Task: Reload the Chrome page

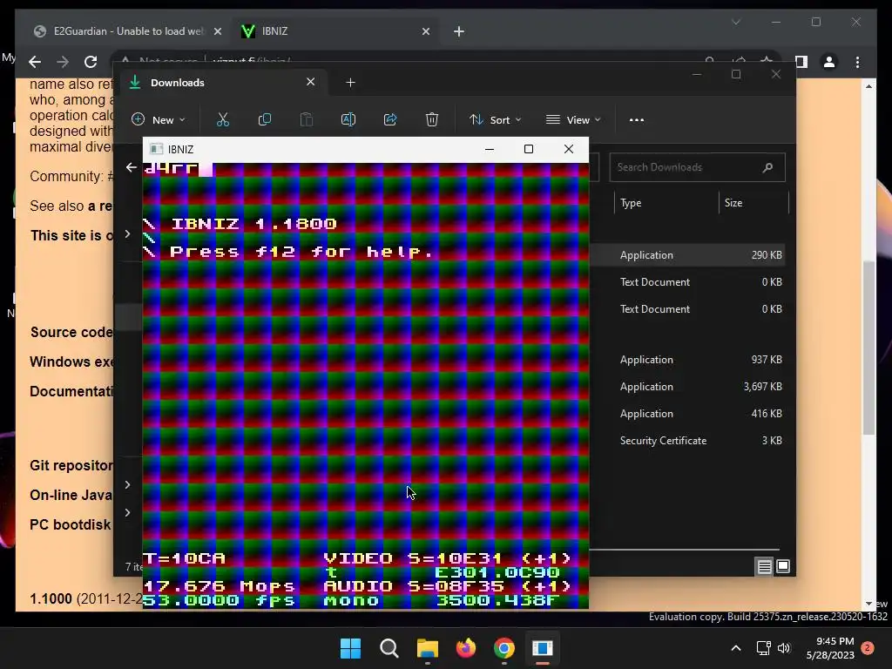Action: click(x=91, y=62)
